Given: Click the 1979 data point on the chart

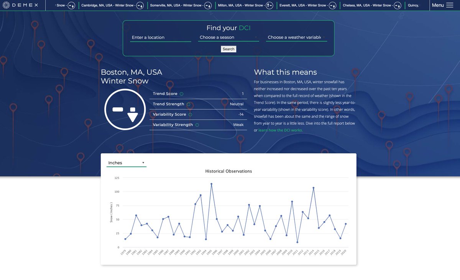Looking at the screenshot, I should click(125, 239).
